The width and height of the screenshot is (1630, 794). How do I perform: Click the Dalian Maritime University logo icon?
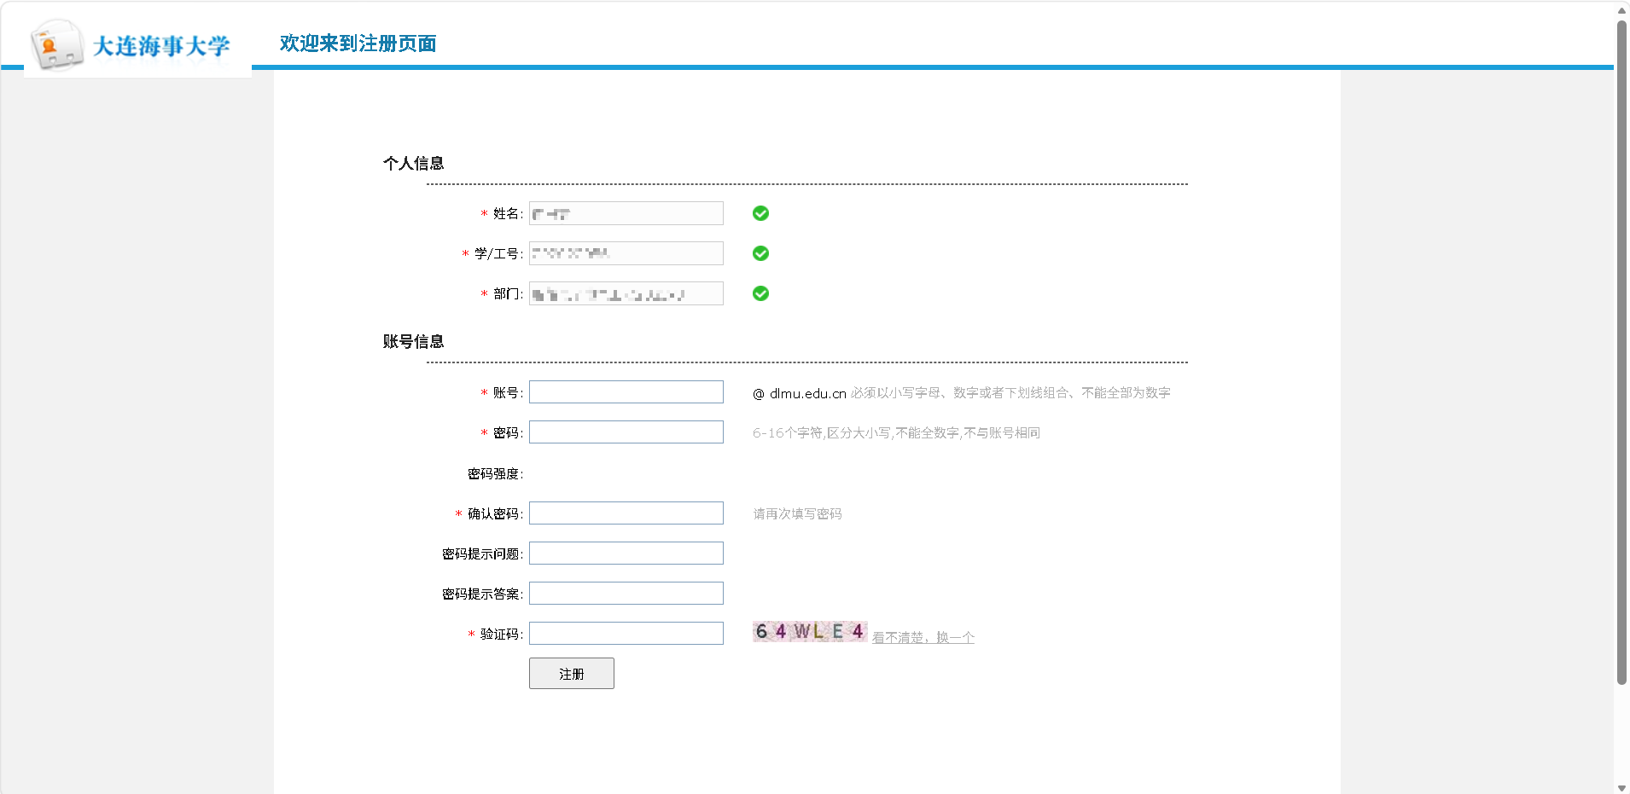[56, 45]
